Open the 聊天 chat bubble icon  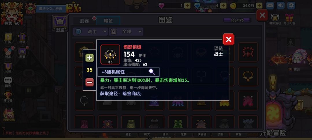point(8,82)
